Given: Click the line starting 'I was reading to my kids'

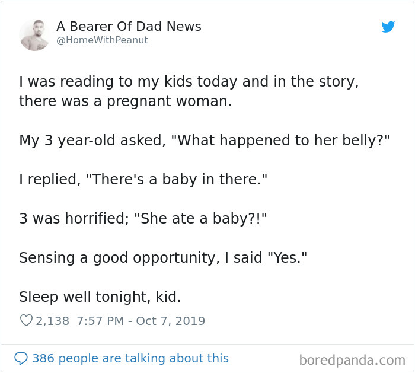Looking at the screenshot, I should 189,81.
